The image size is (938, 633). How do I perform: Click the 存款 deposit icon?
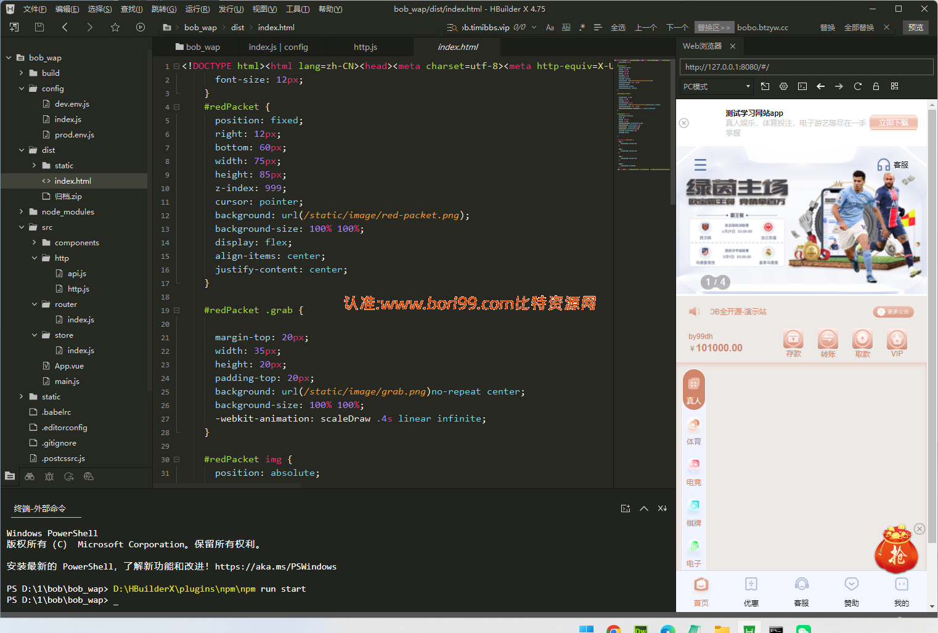tap(793, 339)
